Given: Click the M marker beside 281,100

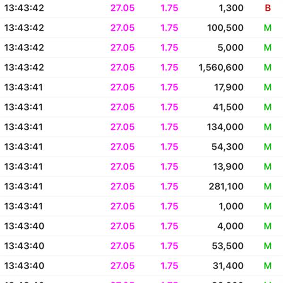Looking at the screenshot, I should (267, 186).
